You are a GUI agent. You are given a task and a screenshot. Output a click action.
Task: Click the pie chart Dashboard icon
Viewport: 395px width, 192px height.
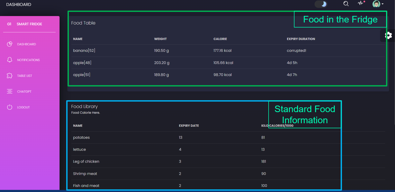click(10, 44)
